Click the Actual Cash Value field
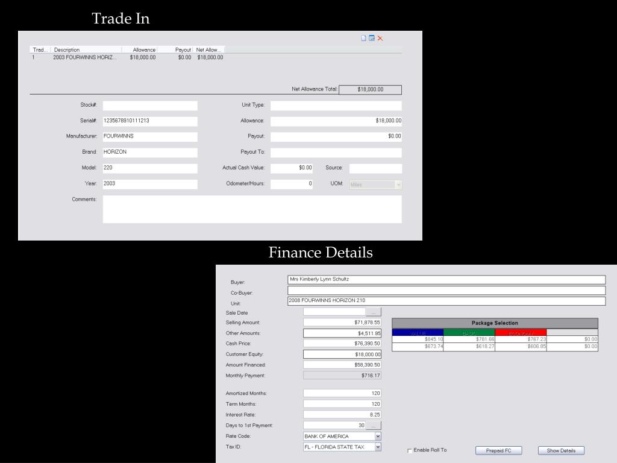Screen dimensions: 617x463 point(292,168)
